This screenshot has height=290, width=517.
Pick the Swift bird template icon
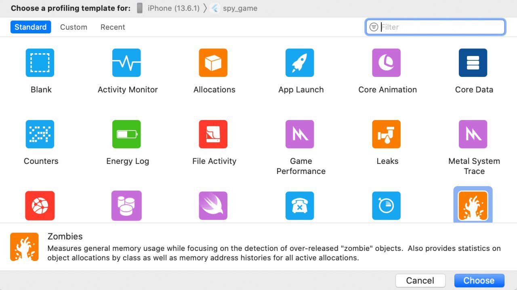[x=213, y=206]
